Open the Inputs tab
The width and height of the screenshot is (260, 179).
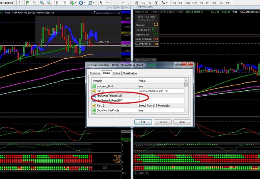[x=106, y=73]
